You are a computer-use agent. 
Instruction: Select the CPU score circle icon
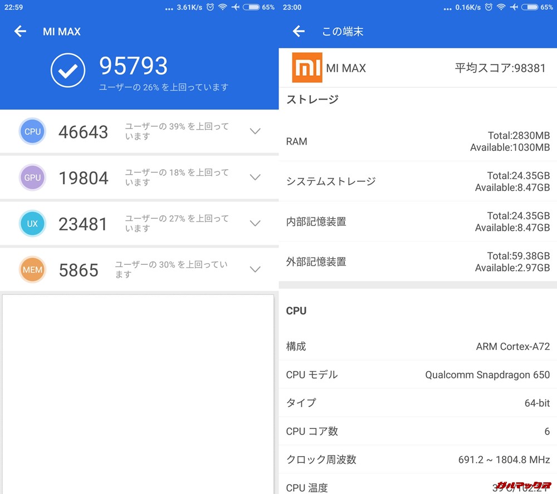click(32, 131)
